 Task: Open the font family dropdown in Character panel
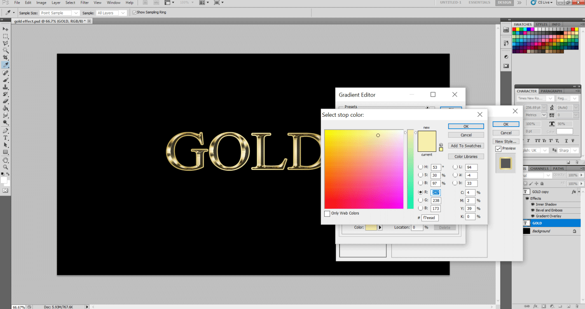coord(550,98)
